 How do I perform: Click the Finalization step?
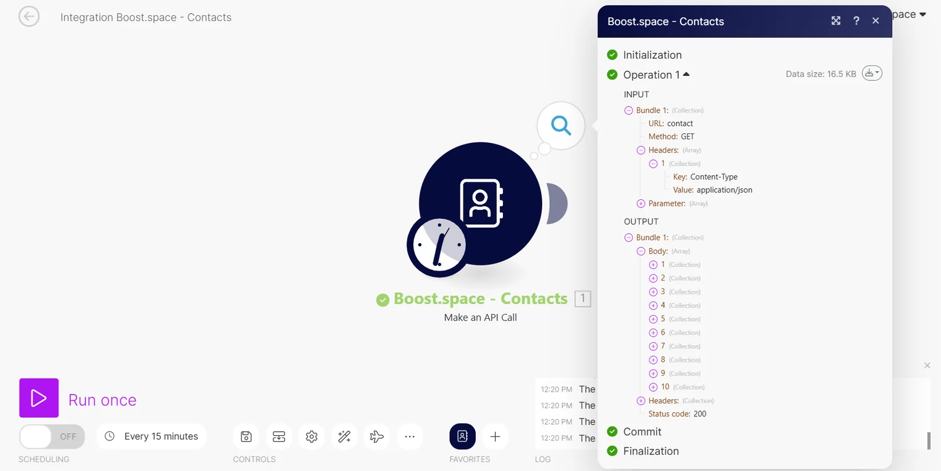pyautogui.click(x=651, y=451)
